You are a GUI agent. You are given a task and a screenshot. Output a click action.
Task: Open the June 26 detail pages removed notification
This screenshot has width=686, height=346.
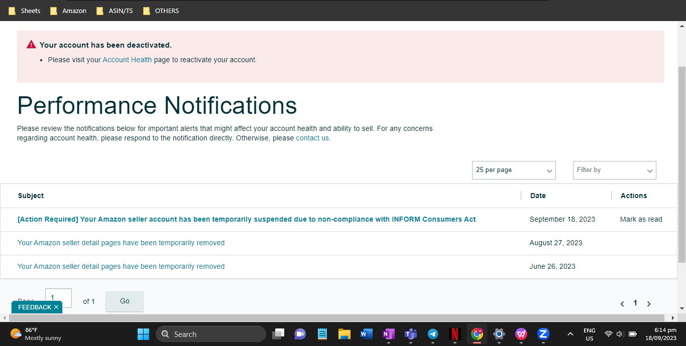(121, 266)
